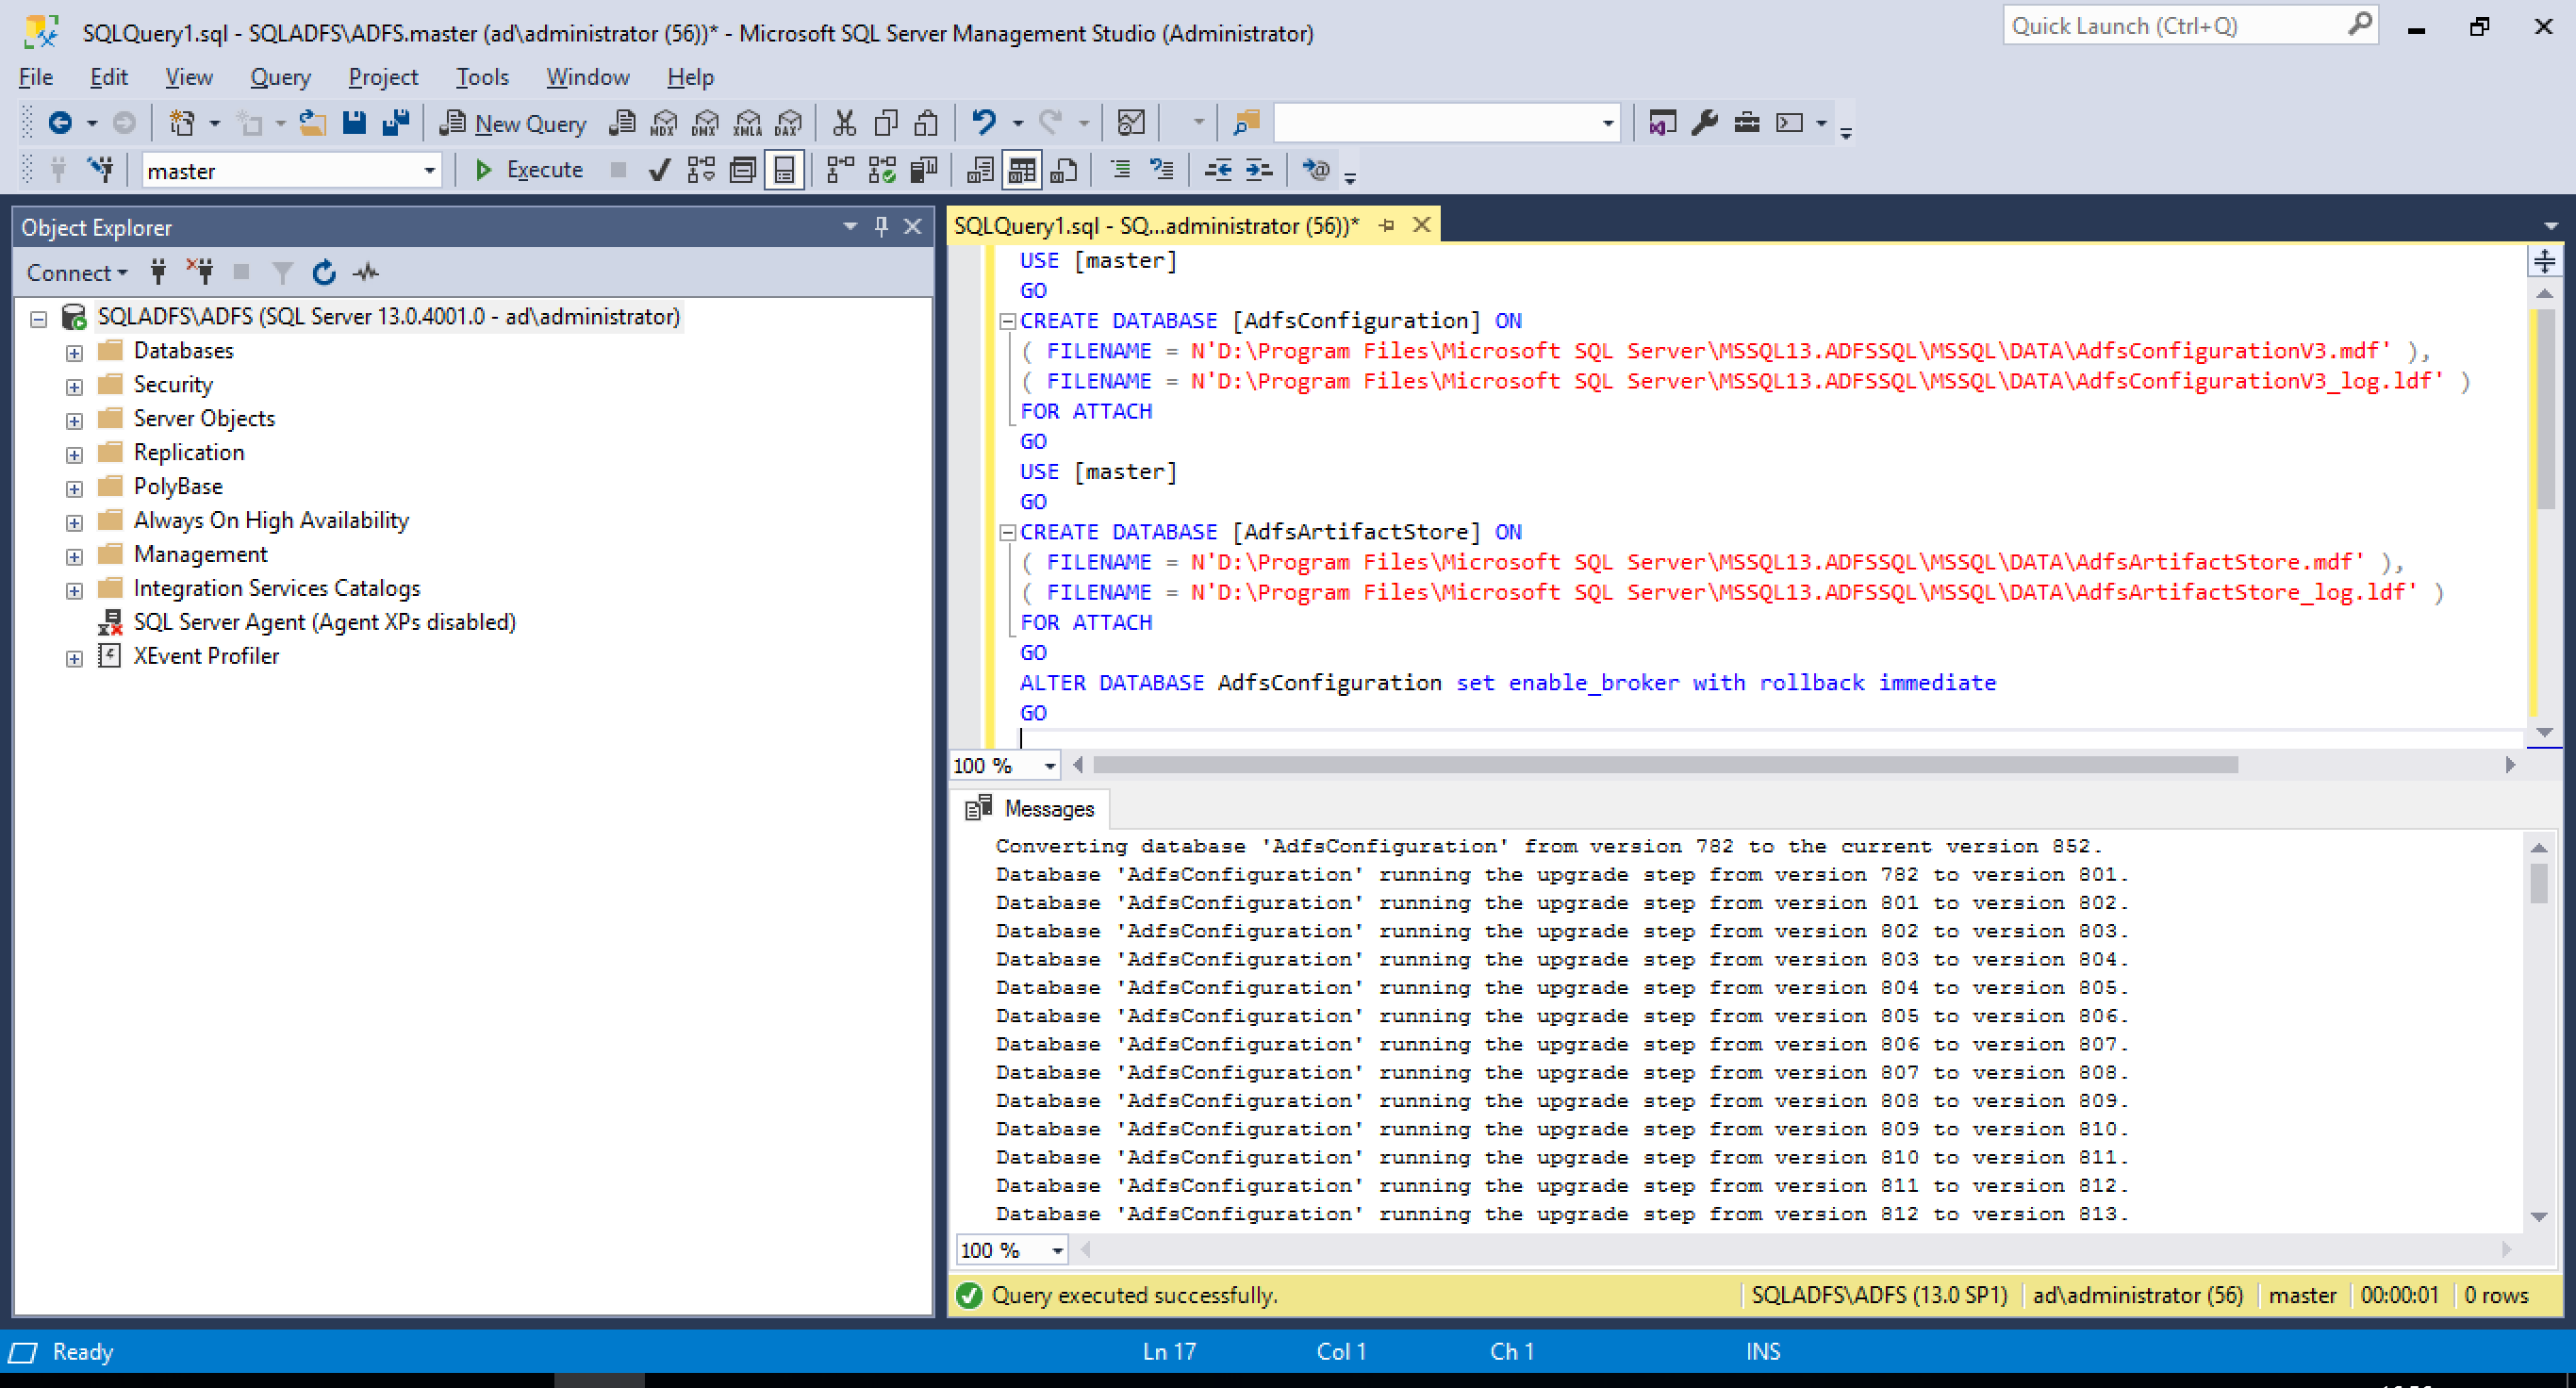The image size is (2576, 1388).
Task: Click the New XMLA Query icon
Action: coord(747,122)
